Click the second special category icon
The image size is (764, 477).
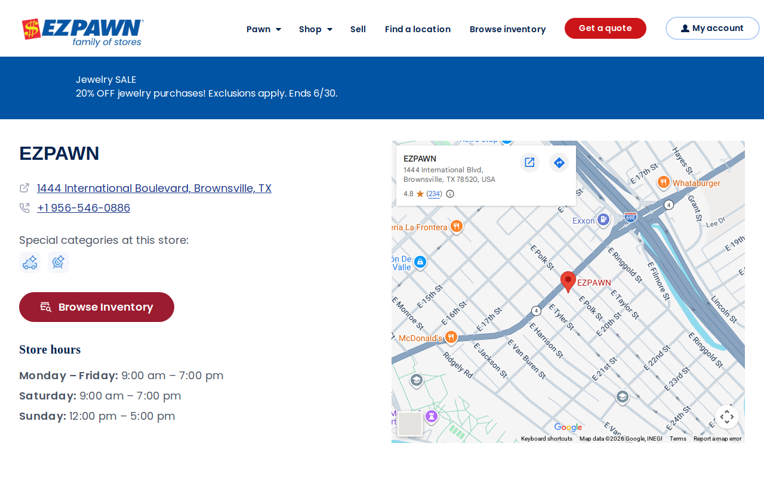click(58, 262)
